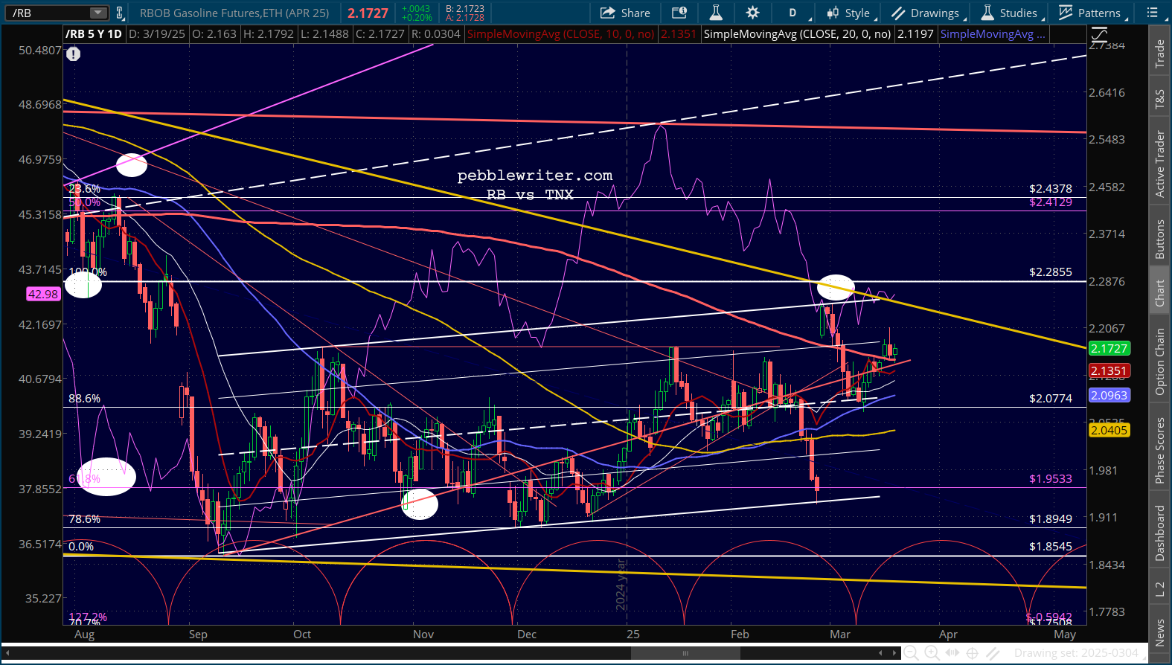Click the truncated blue SimpleMovingAvg study label
Screen dimensions: 1172x665
pyautogui.click(x=993, y=34)
